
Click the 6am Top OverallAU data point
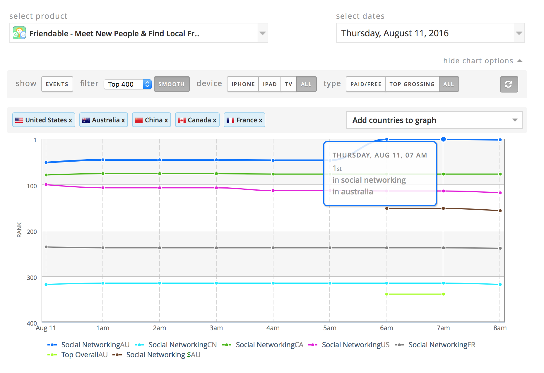[x=387, y=294]
